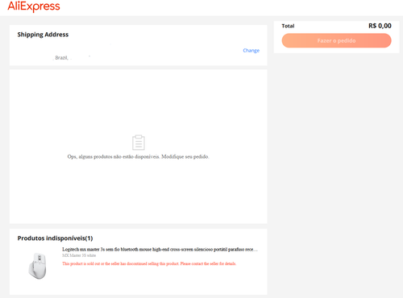
Task: Click the R$ 0,00 total amount
Action: pyautogui.click(x=380, y=26)
